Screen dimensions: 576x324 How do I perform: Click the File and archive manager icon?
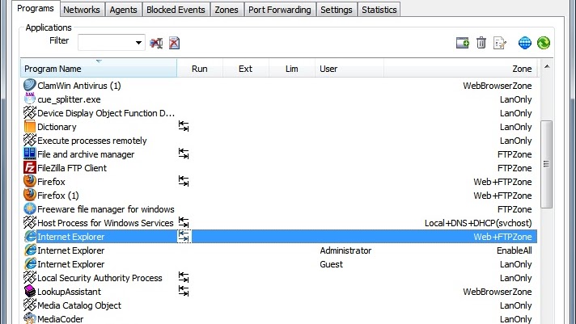point(30,154)
